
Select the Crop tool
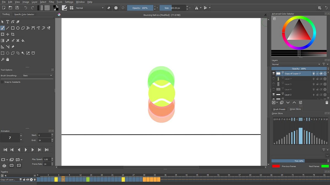pyautogui.click(x=13, y=34)
